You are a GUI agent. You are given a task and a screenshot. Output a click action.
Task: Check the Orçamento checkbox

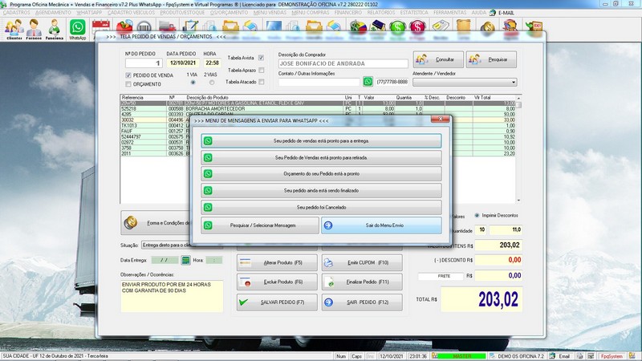click(128, 83)
